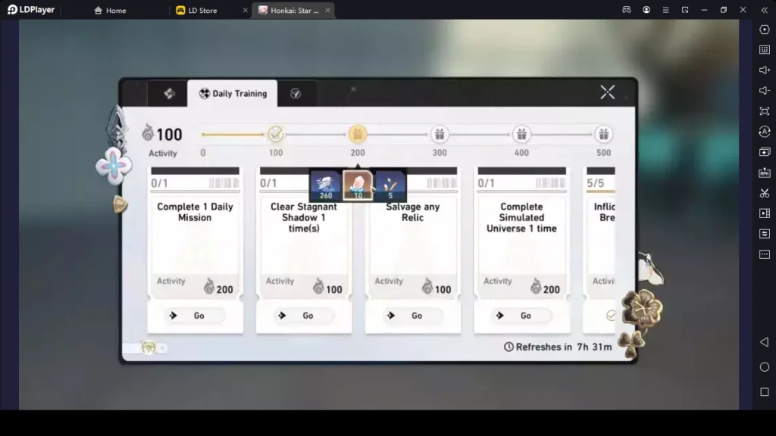Screen dimensions: 776x436
Task: Open the 500 activity gift reward
Action: pos(603,134)
